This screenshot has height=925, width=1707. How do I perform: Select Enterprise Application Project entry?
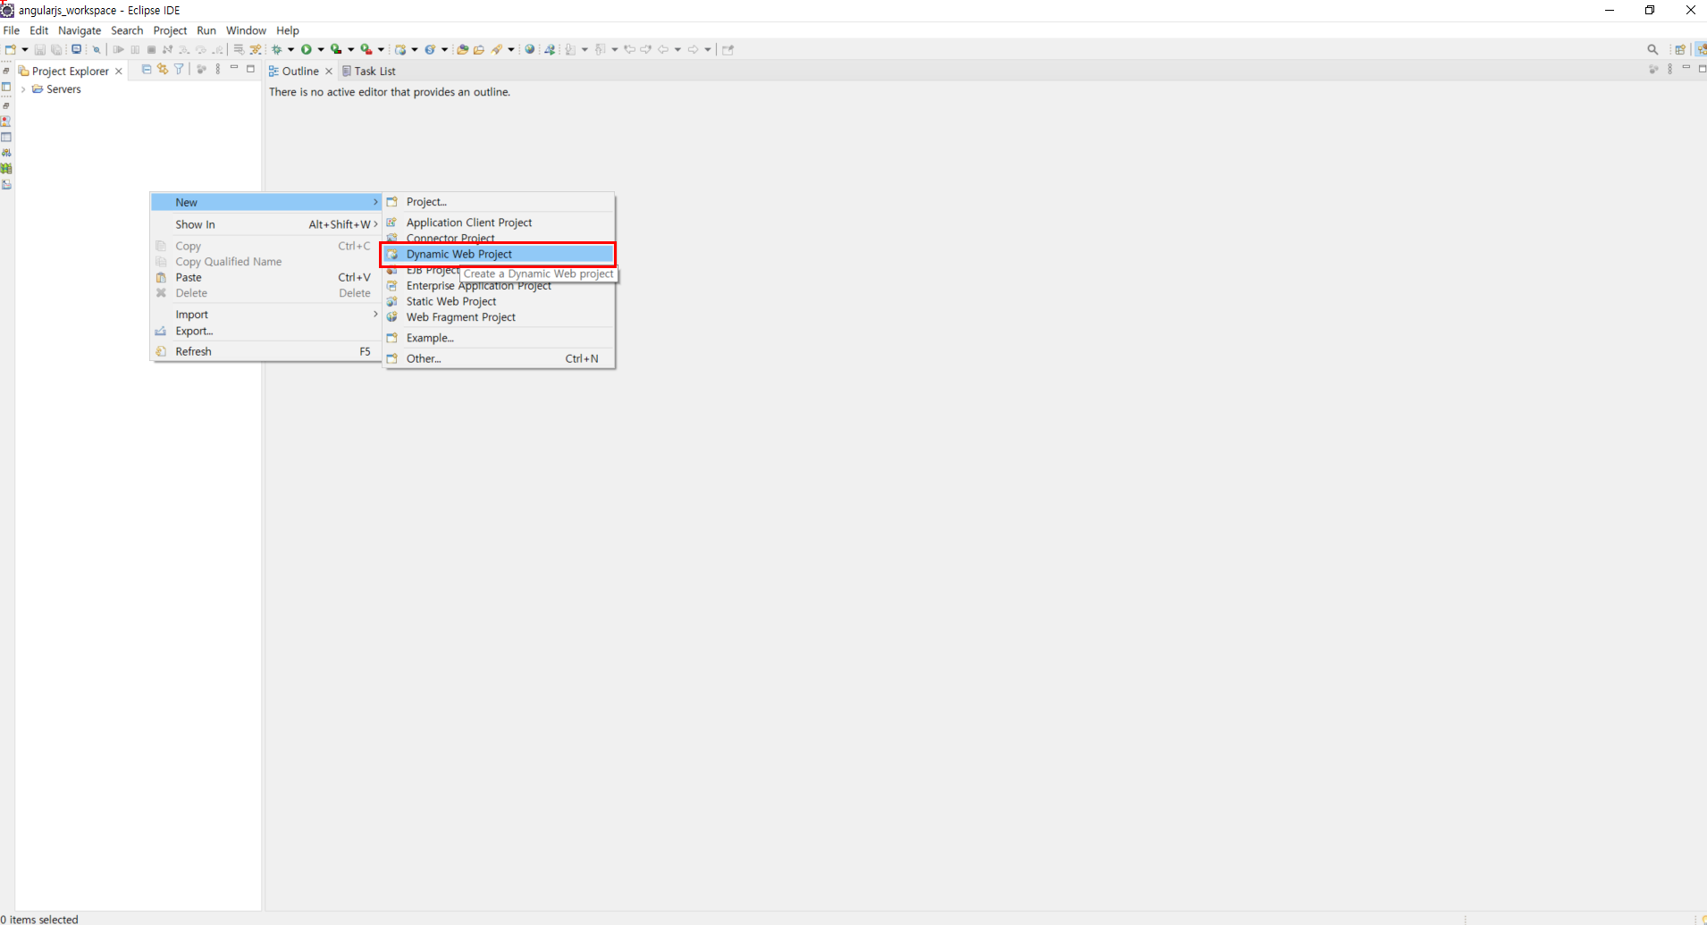tap(499, 286)
